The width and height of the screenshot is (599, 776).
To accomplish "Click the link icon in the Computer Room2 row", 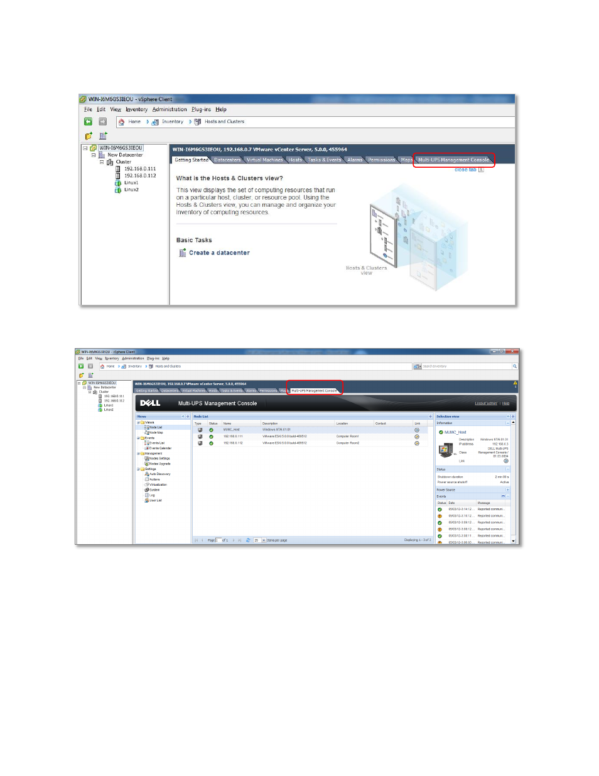I will tap(417, 444).
